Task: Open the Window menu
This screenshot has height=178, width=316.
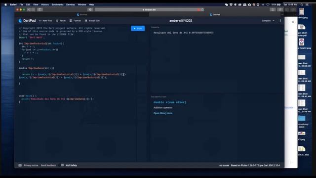Action: pyautogui.click(x=82, y=4)
